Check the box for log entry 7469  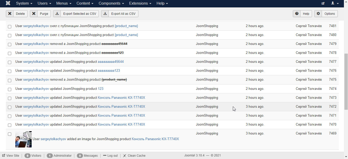[9, 134]
